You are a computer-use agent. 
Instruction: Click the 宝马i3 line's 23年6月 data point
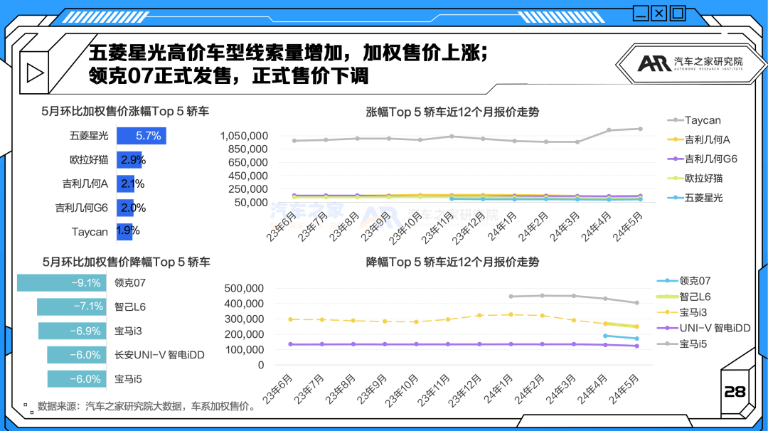tap(291, 319)
